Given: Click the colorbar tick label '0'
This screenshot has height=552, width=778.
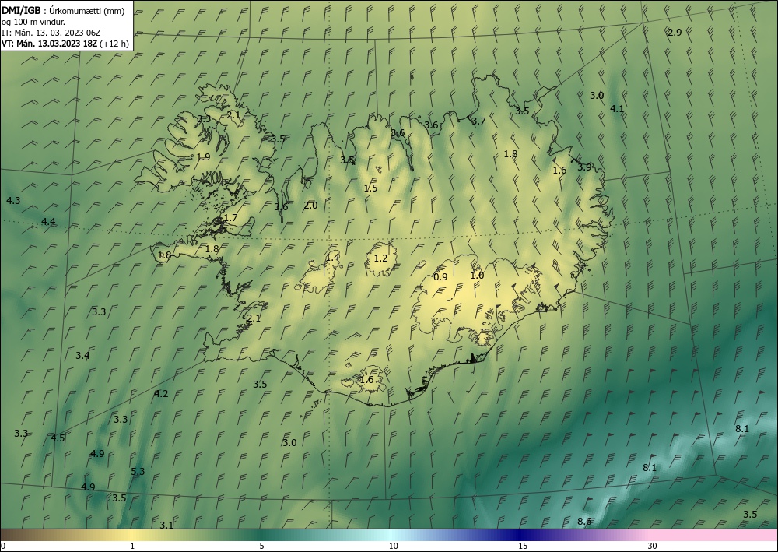Looking at the screenshot, I should coord(3,546).
